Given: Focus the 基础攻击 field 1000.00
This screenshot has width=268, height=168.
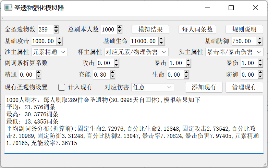Looking at the screenshot, I should point(44,41).
